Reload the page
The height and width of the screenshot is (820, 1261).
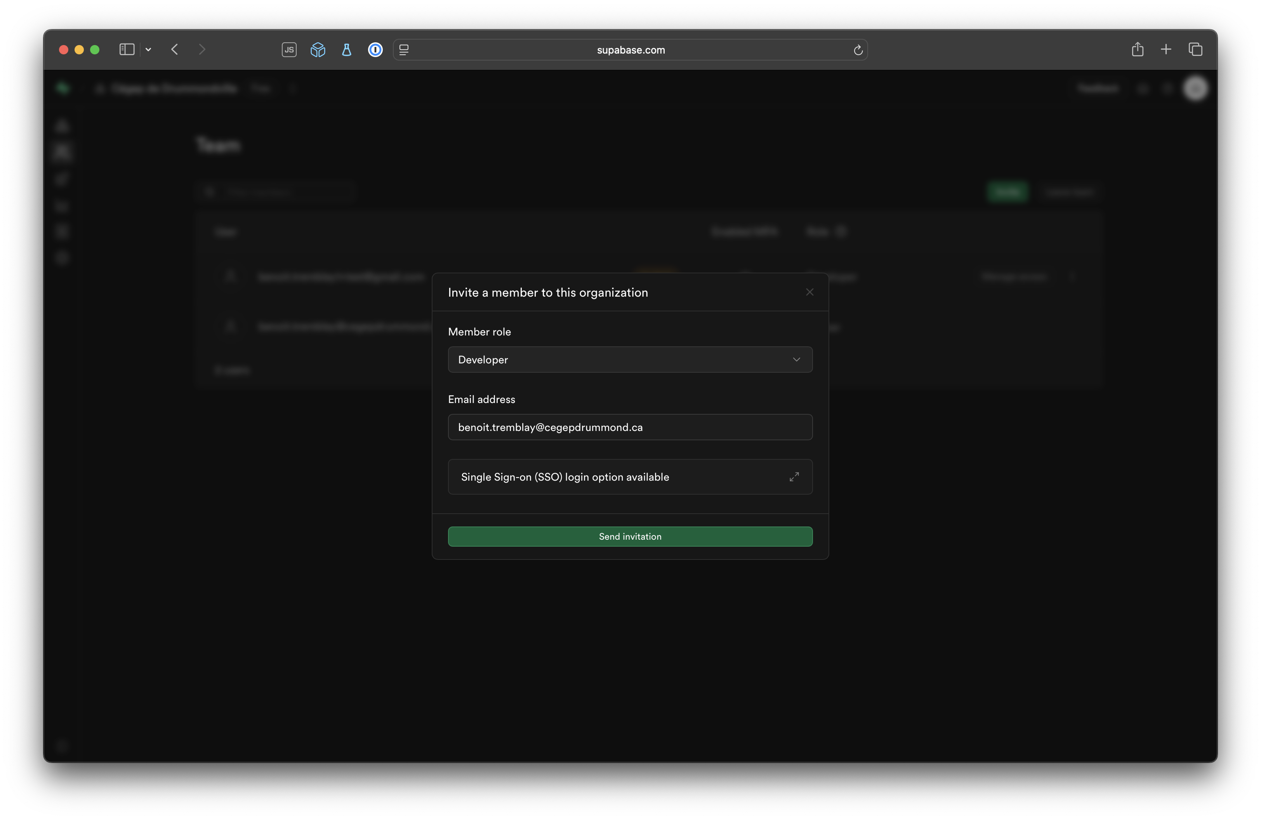858,50
